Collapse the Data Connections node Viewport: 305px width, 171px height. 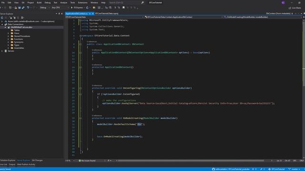[2, 24]
